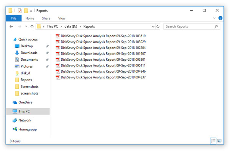Refresh the Reports folder view
The width and height of the screenshot is (230, 151).
click(158, 27)
